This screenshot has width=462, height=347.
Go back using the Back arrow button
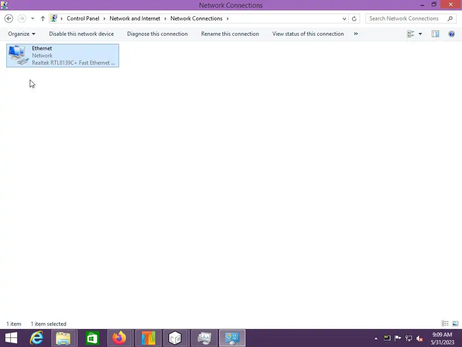(9, 19)
